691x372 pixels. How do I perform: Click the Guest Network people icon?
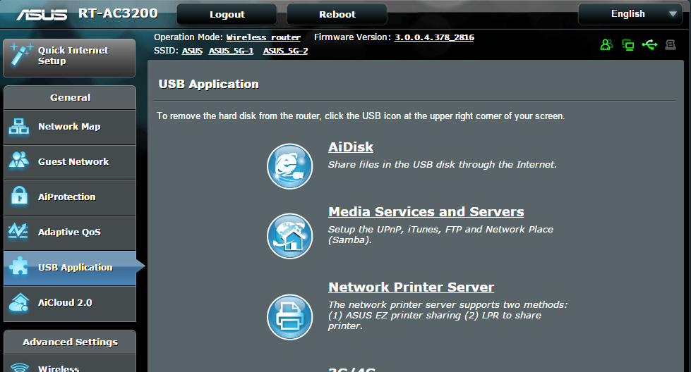(x=19, y=160)
